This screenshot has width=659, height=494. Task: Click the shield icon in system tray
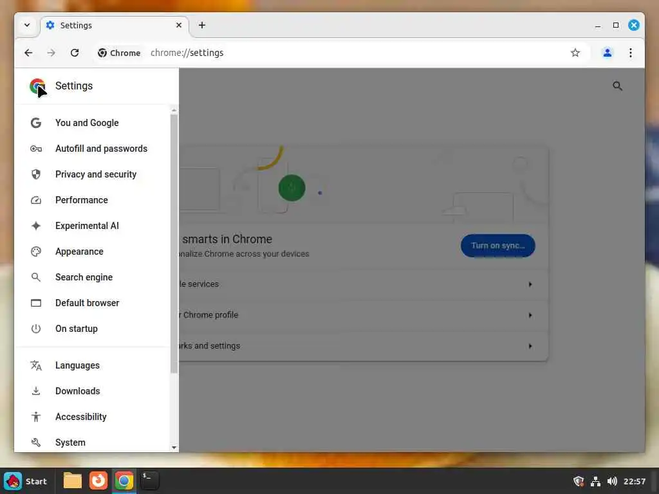coord(579,481)
